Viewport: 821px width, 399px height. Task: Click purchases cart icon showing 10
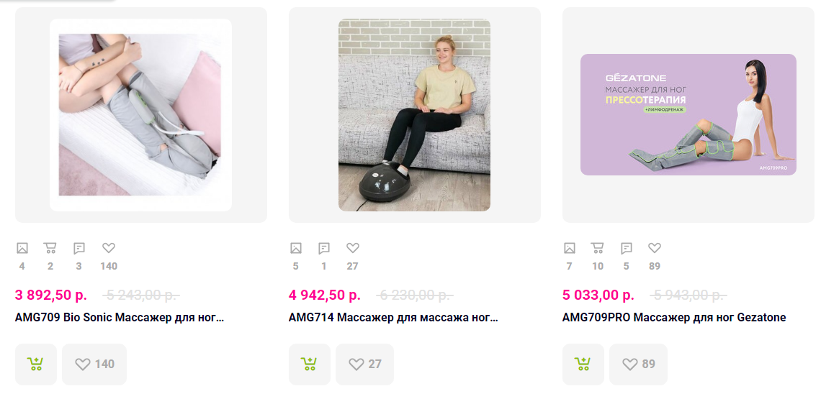(597, 248)
